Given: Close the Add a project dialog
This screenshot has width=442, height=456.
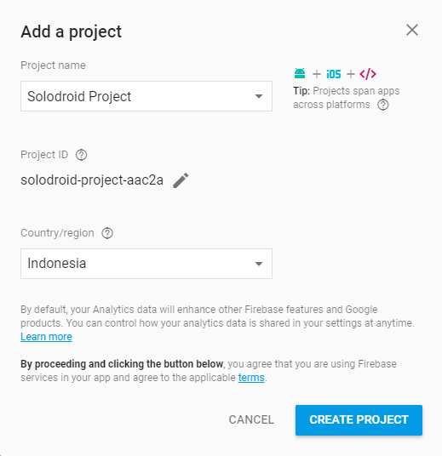Looking at the screenshot, I should (412, 30).
